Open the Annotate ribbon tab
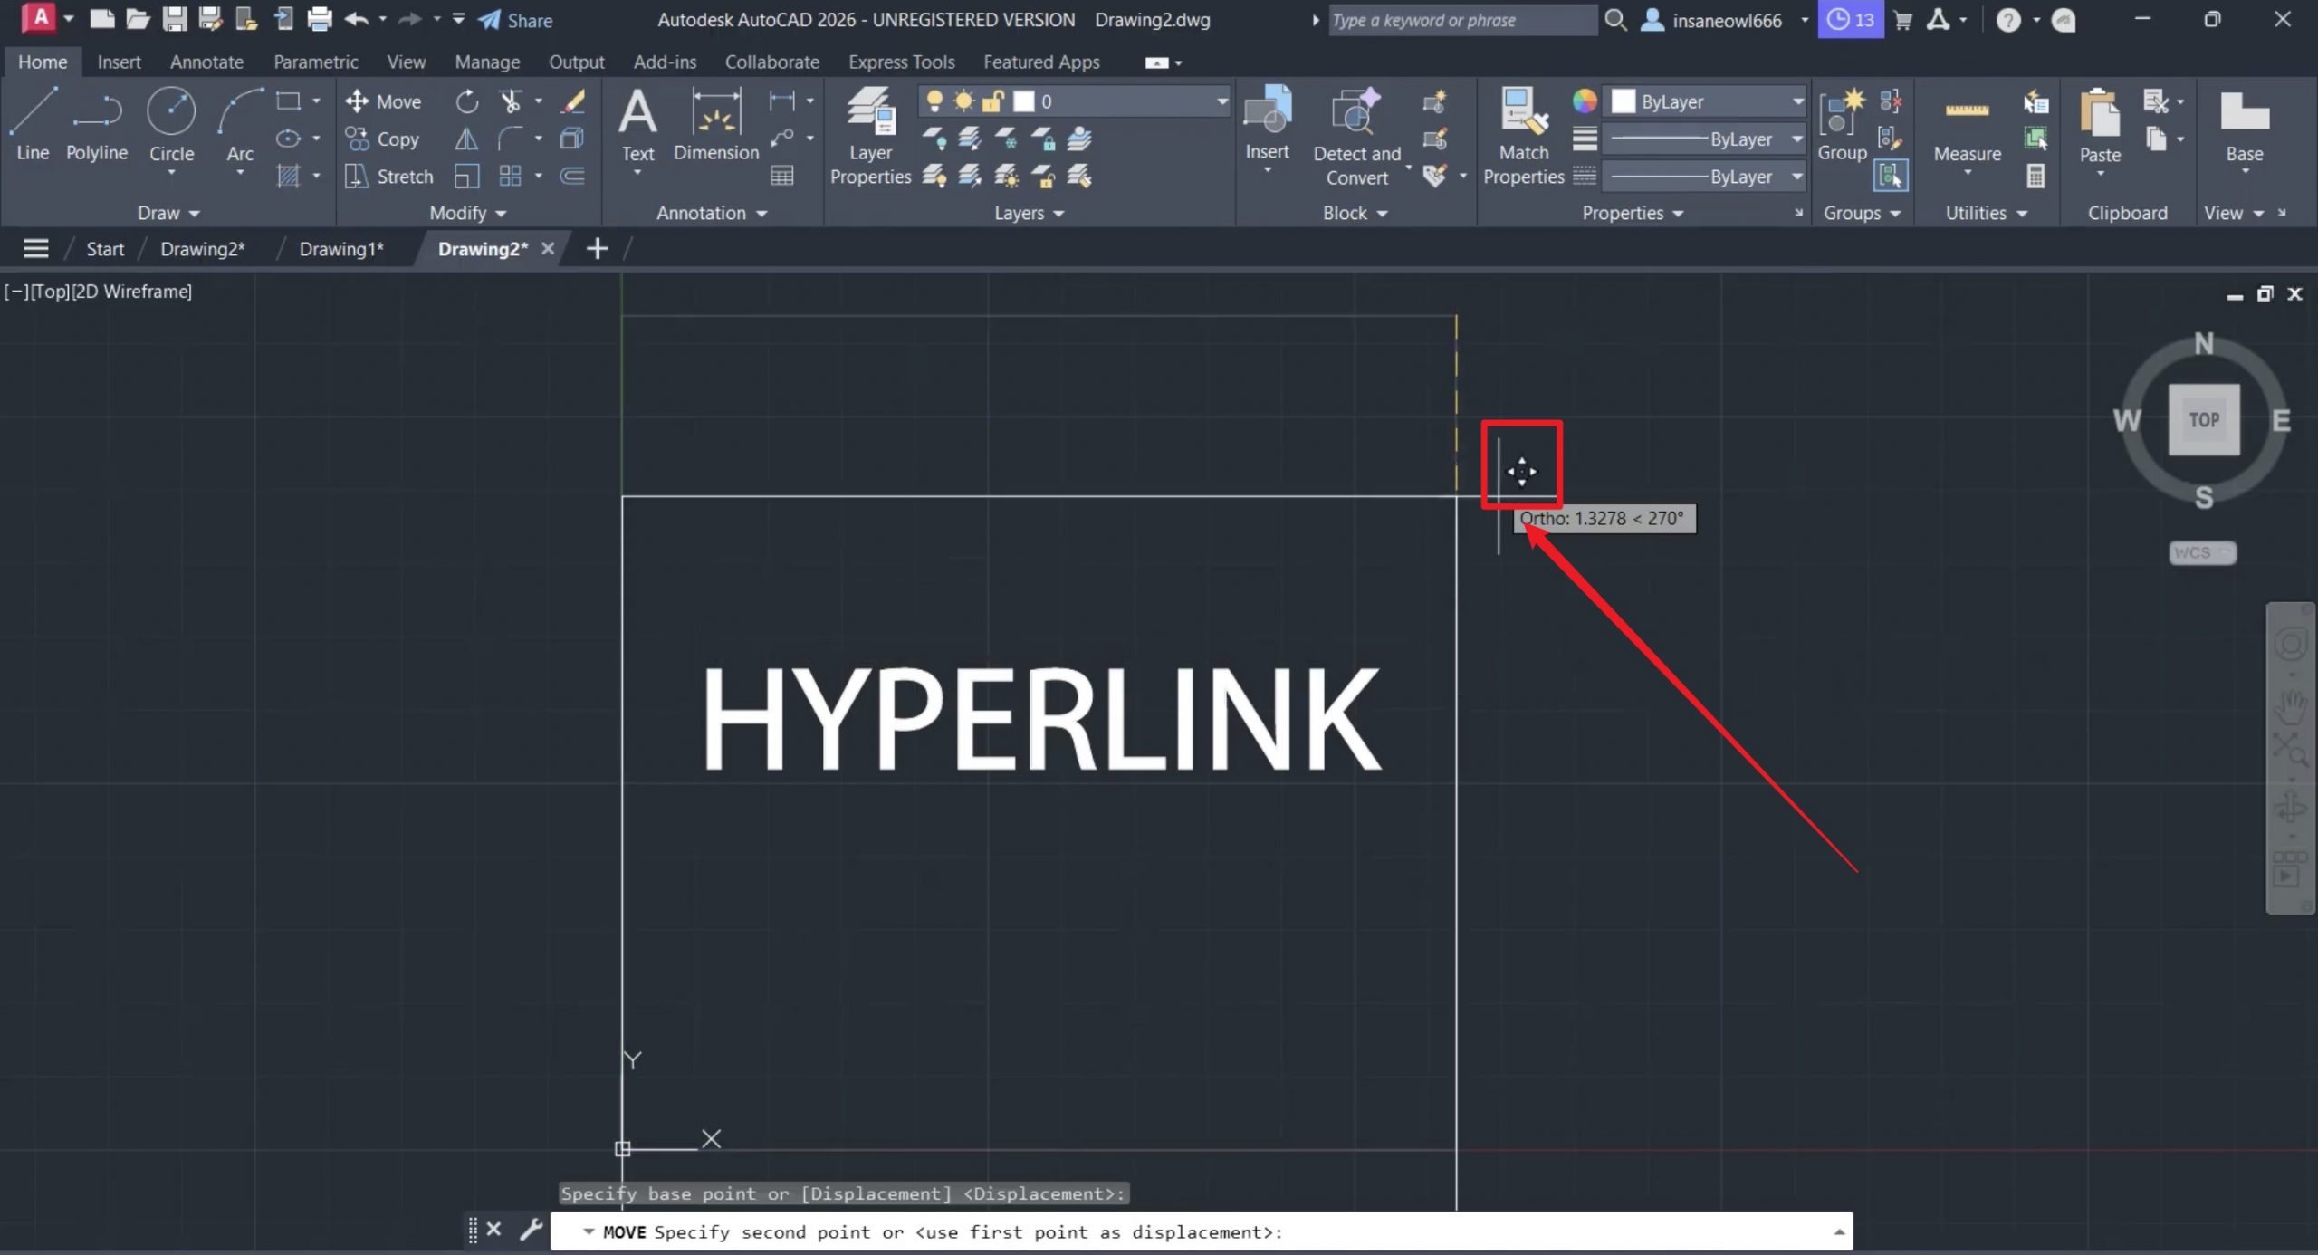2318x1255 pixels. point(206,62)
